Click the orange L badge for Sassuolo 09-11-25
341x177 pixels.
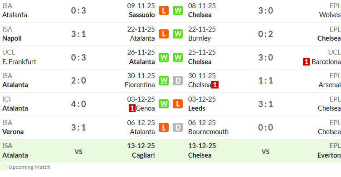point(164,10)
